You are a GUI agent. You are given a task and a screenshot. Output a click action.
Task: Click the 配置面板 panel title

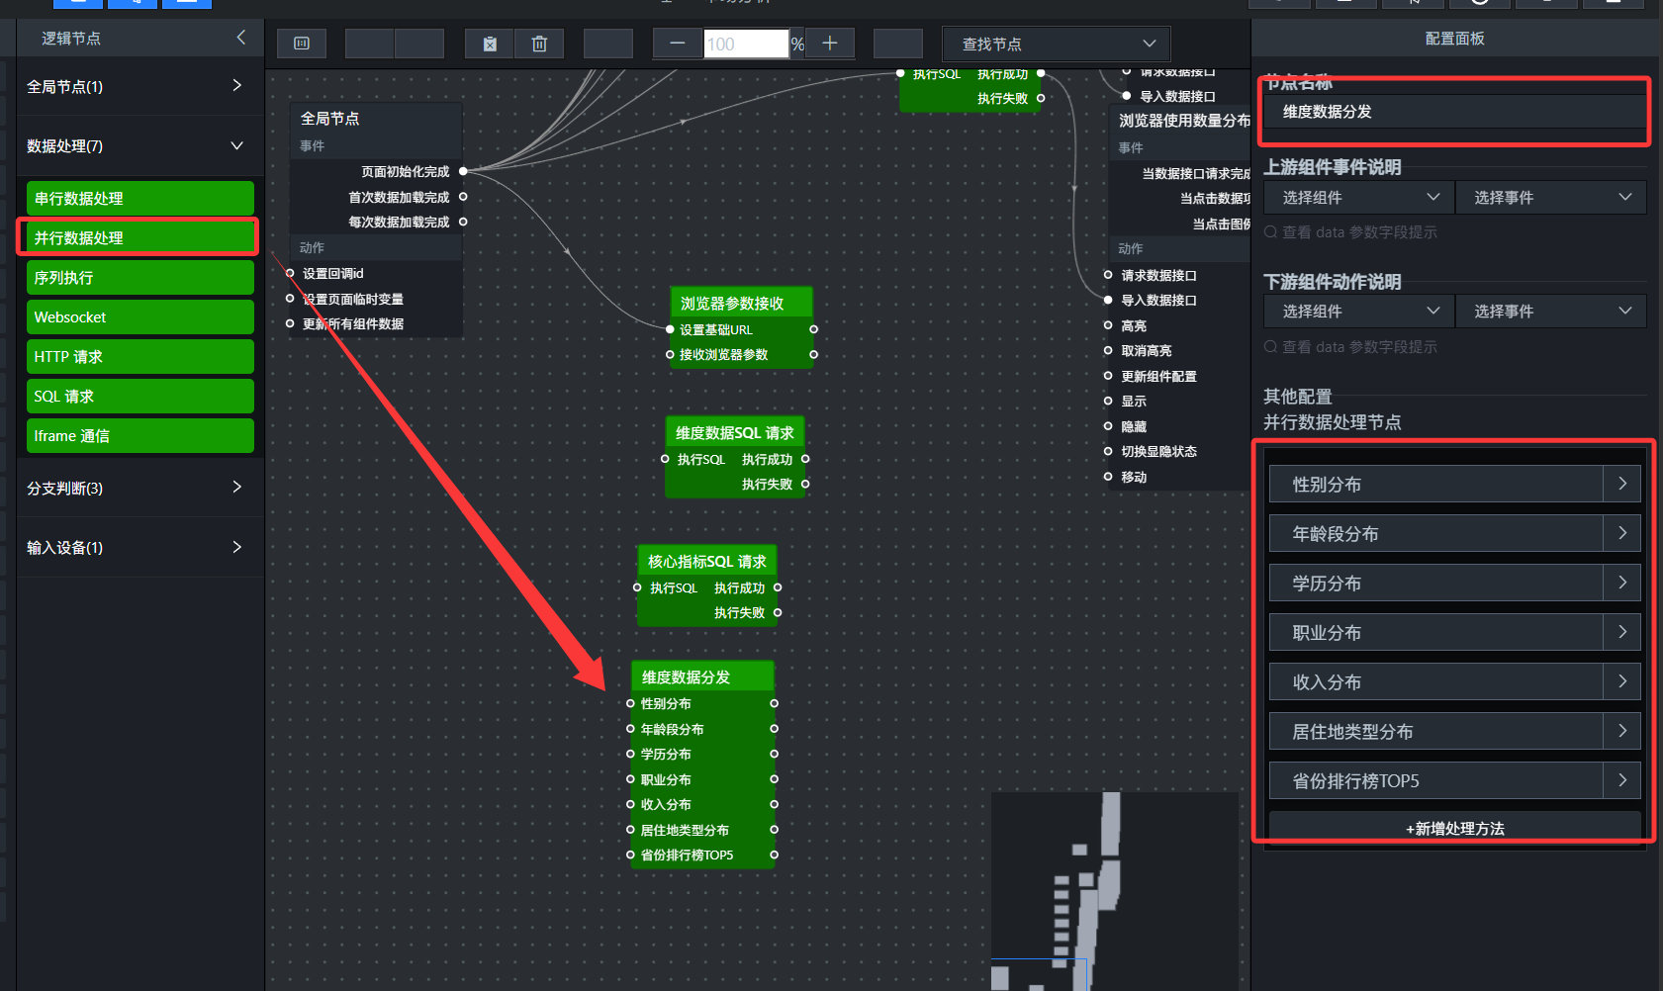(x=1454, y=38)
